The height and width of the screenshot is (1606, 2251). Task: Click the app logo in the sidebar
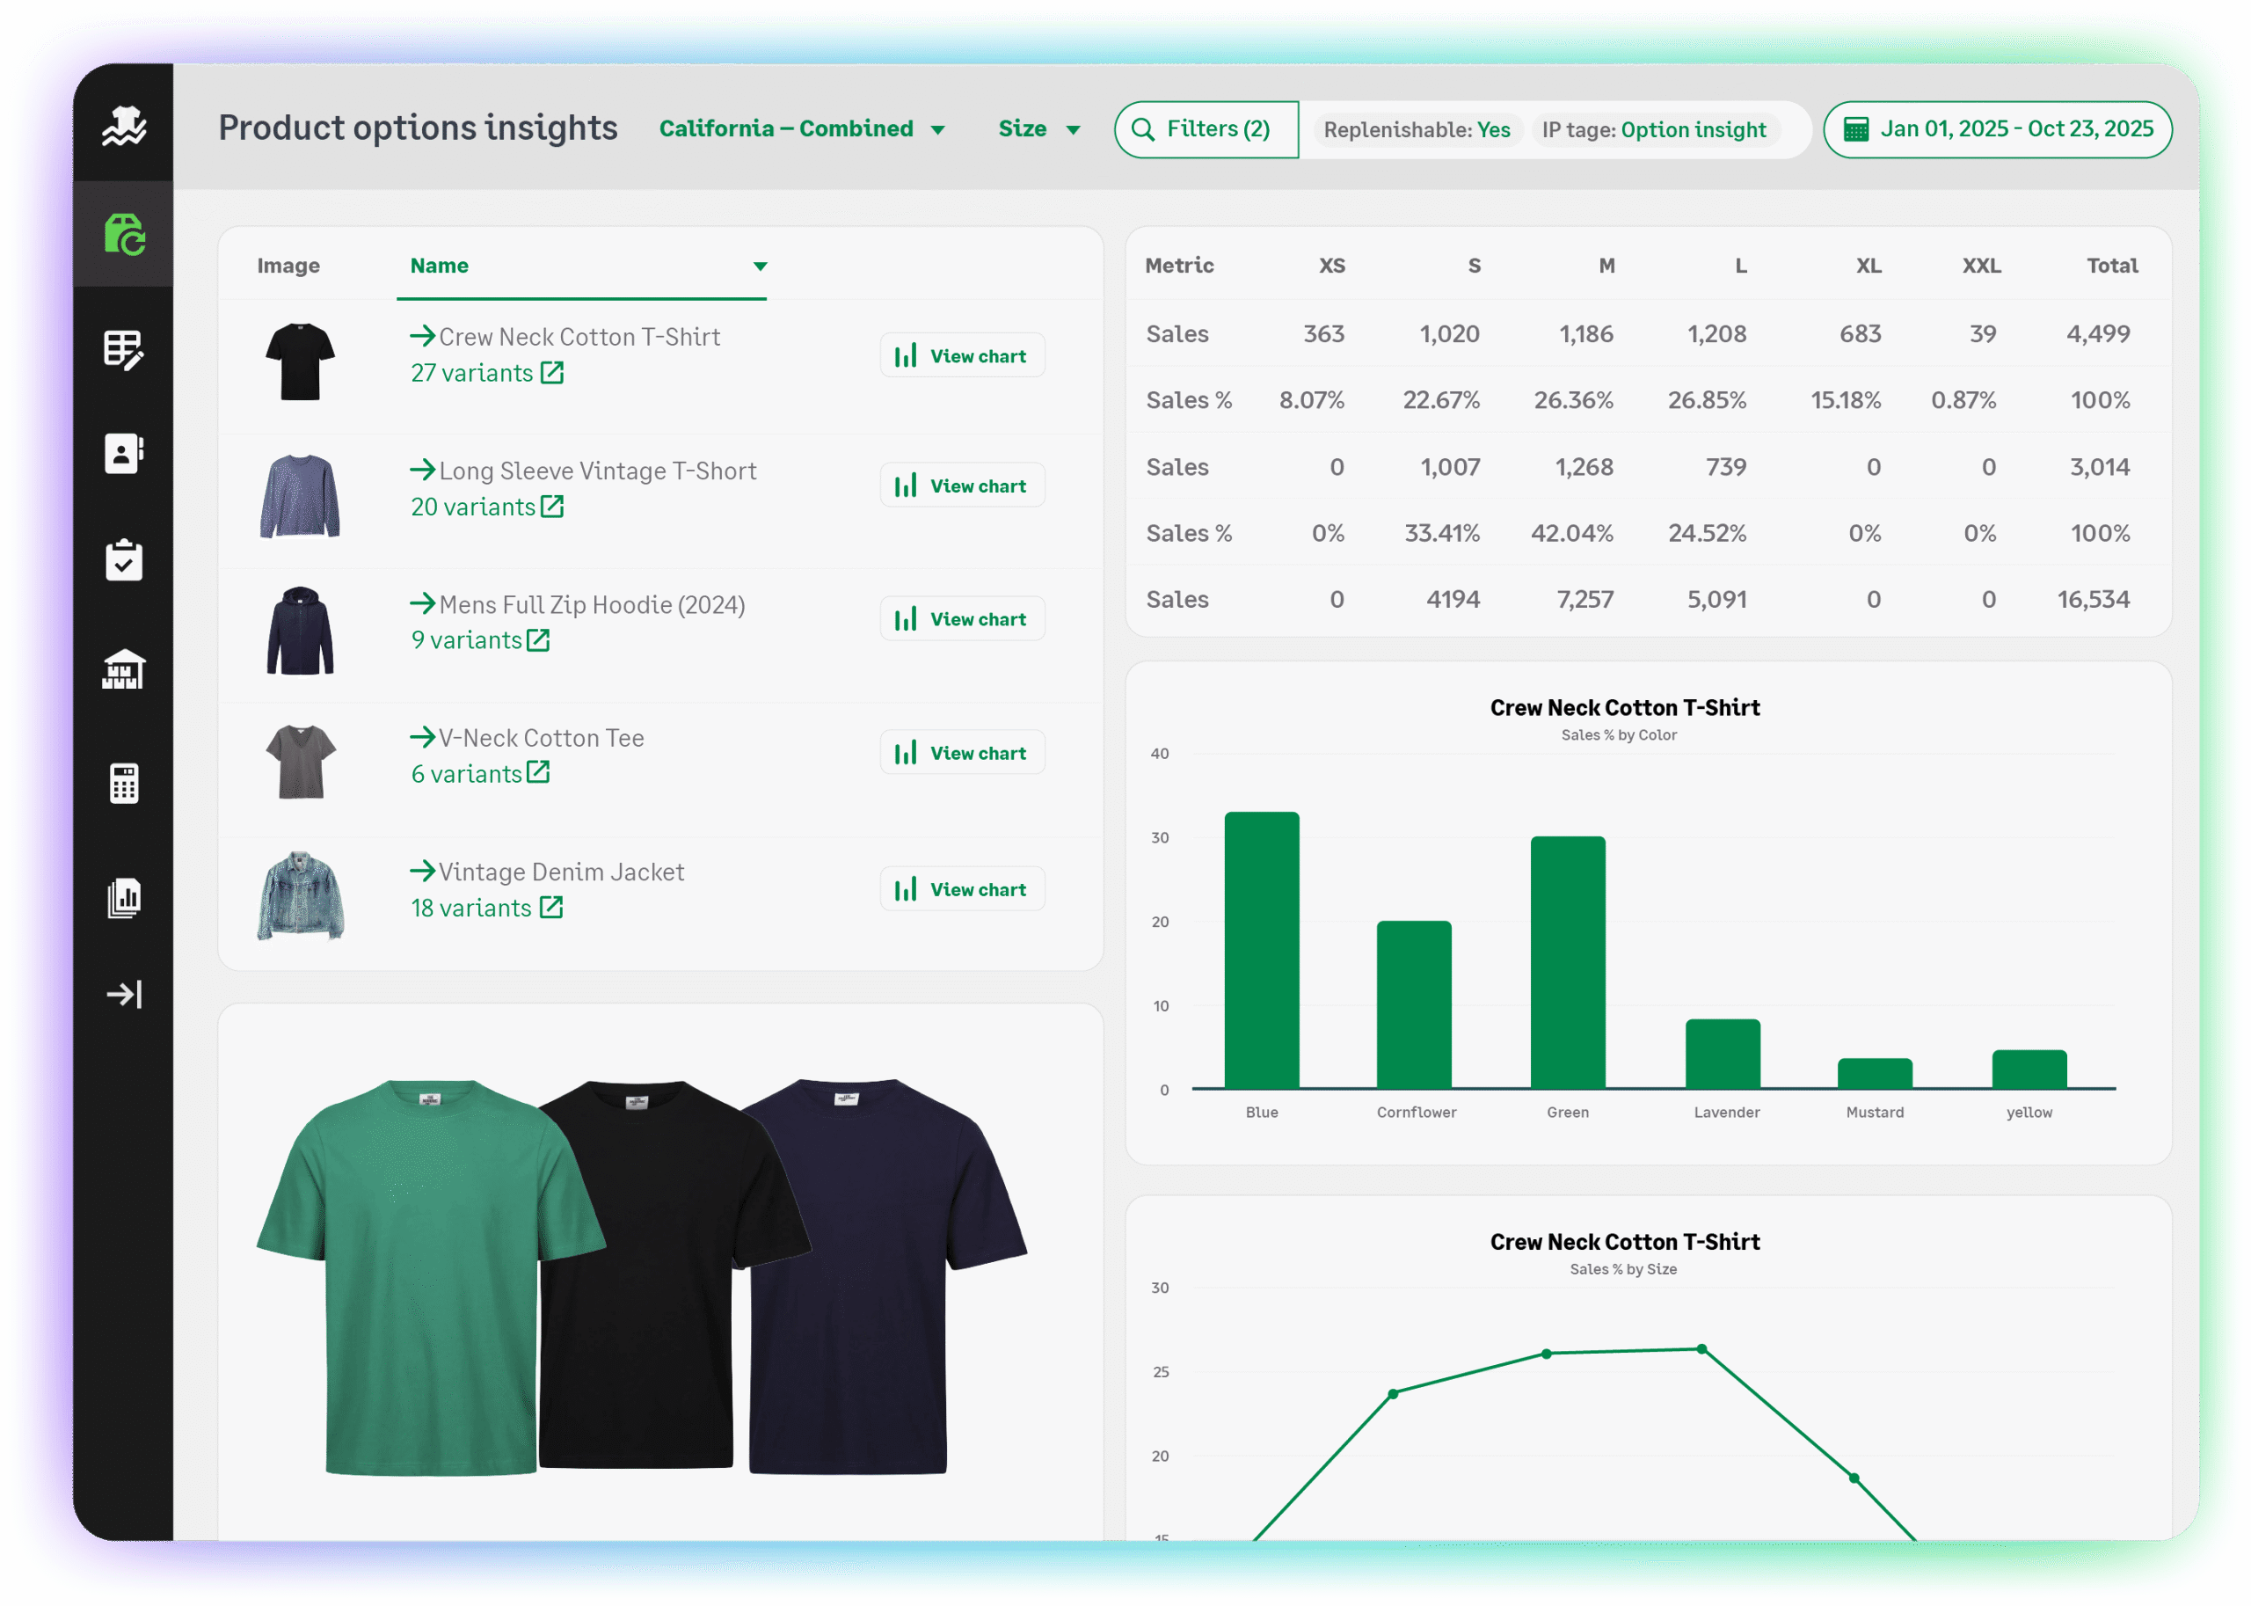pyautogui.click(x=124, y=126)
